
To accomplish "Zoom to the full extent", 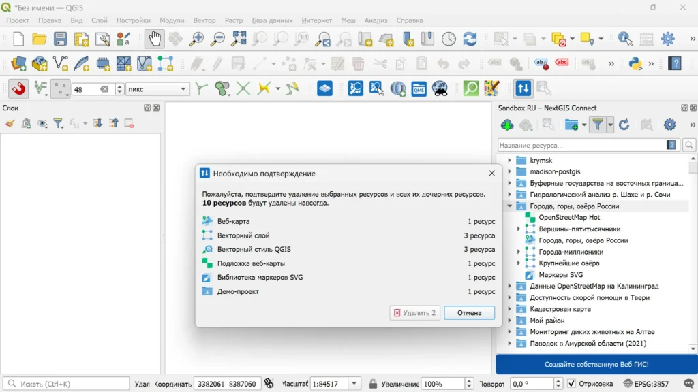I will (239, 39).
